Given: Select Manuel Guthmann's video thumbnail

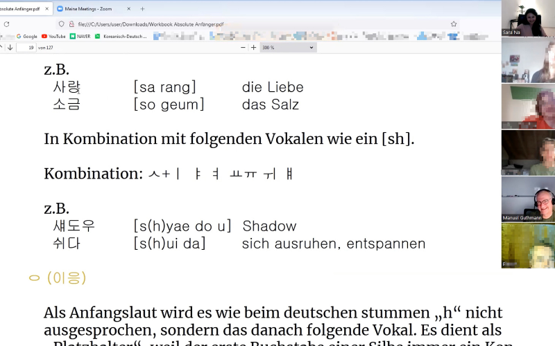Looking at the screenshot, I should point(528,199).
